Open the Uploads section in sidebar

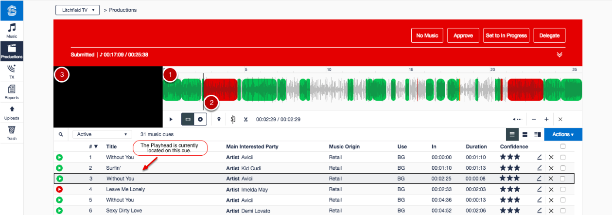click(x=12, y=112)
